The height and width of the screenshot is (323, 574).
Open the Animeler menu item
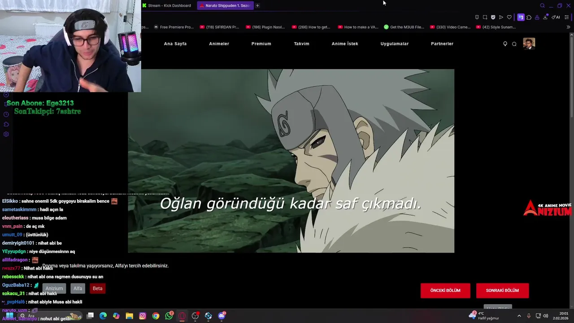[x=219, y=44]
